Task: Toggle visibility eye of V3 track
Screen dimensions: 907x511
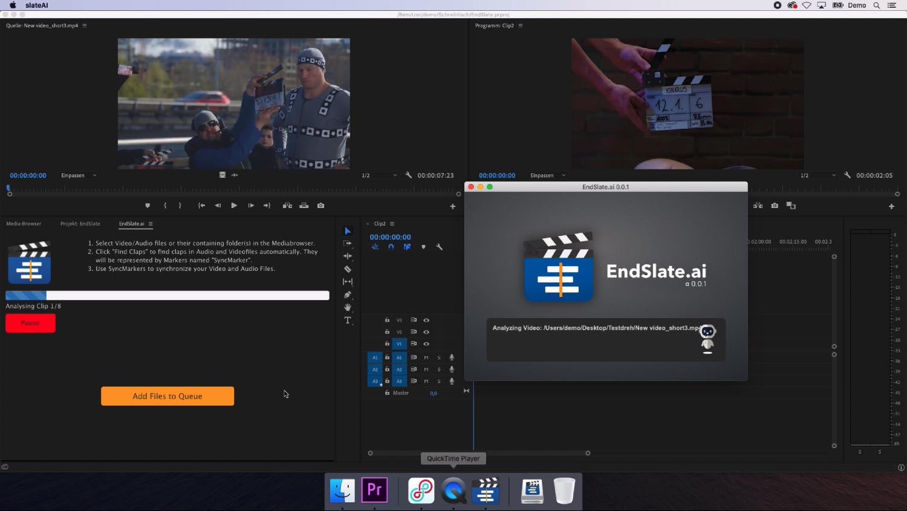Action: pyautogui.click(x=426, y=320)
